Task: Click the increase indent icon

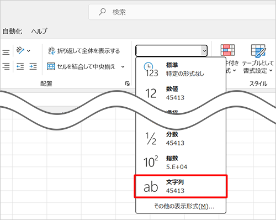Action: point(33,66)
